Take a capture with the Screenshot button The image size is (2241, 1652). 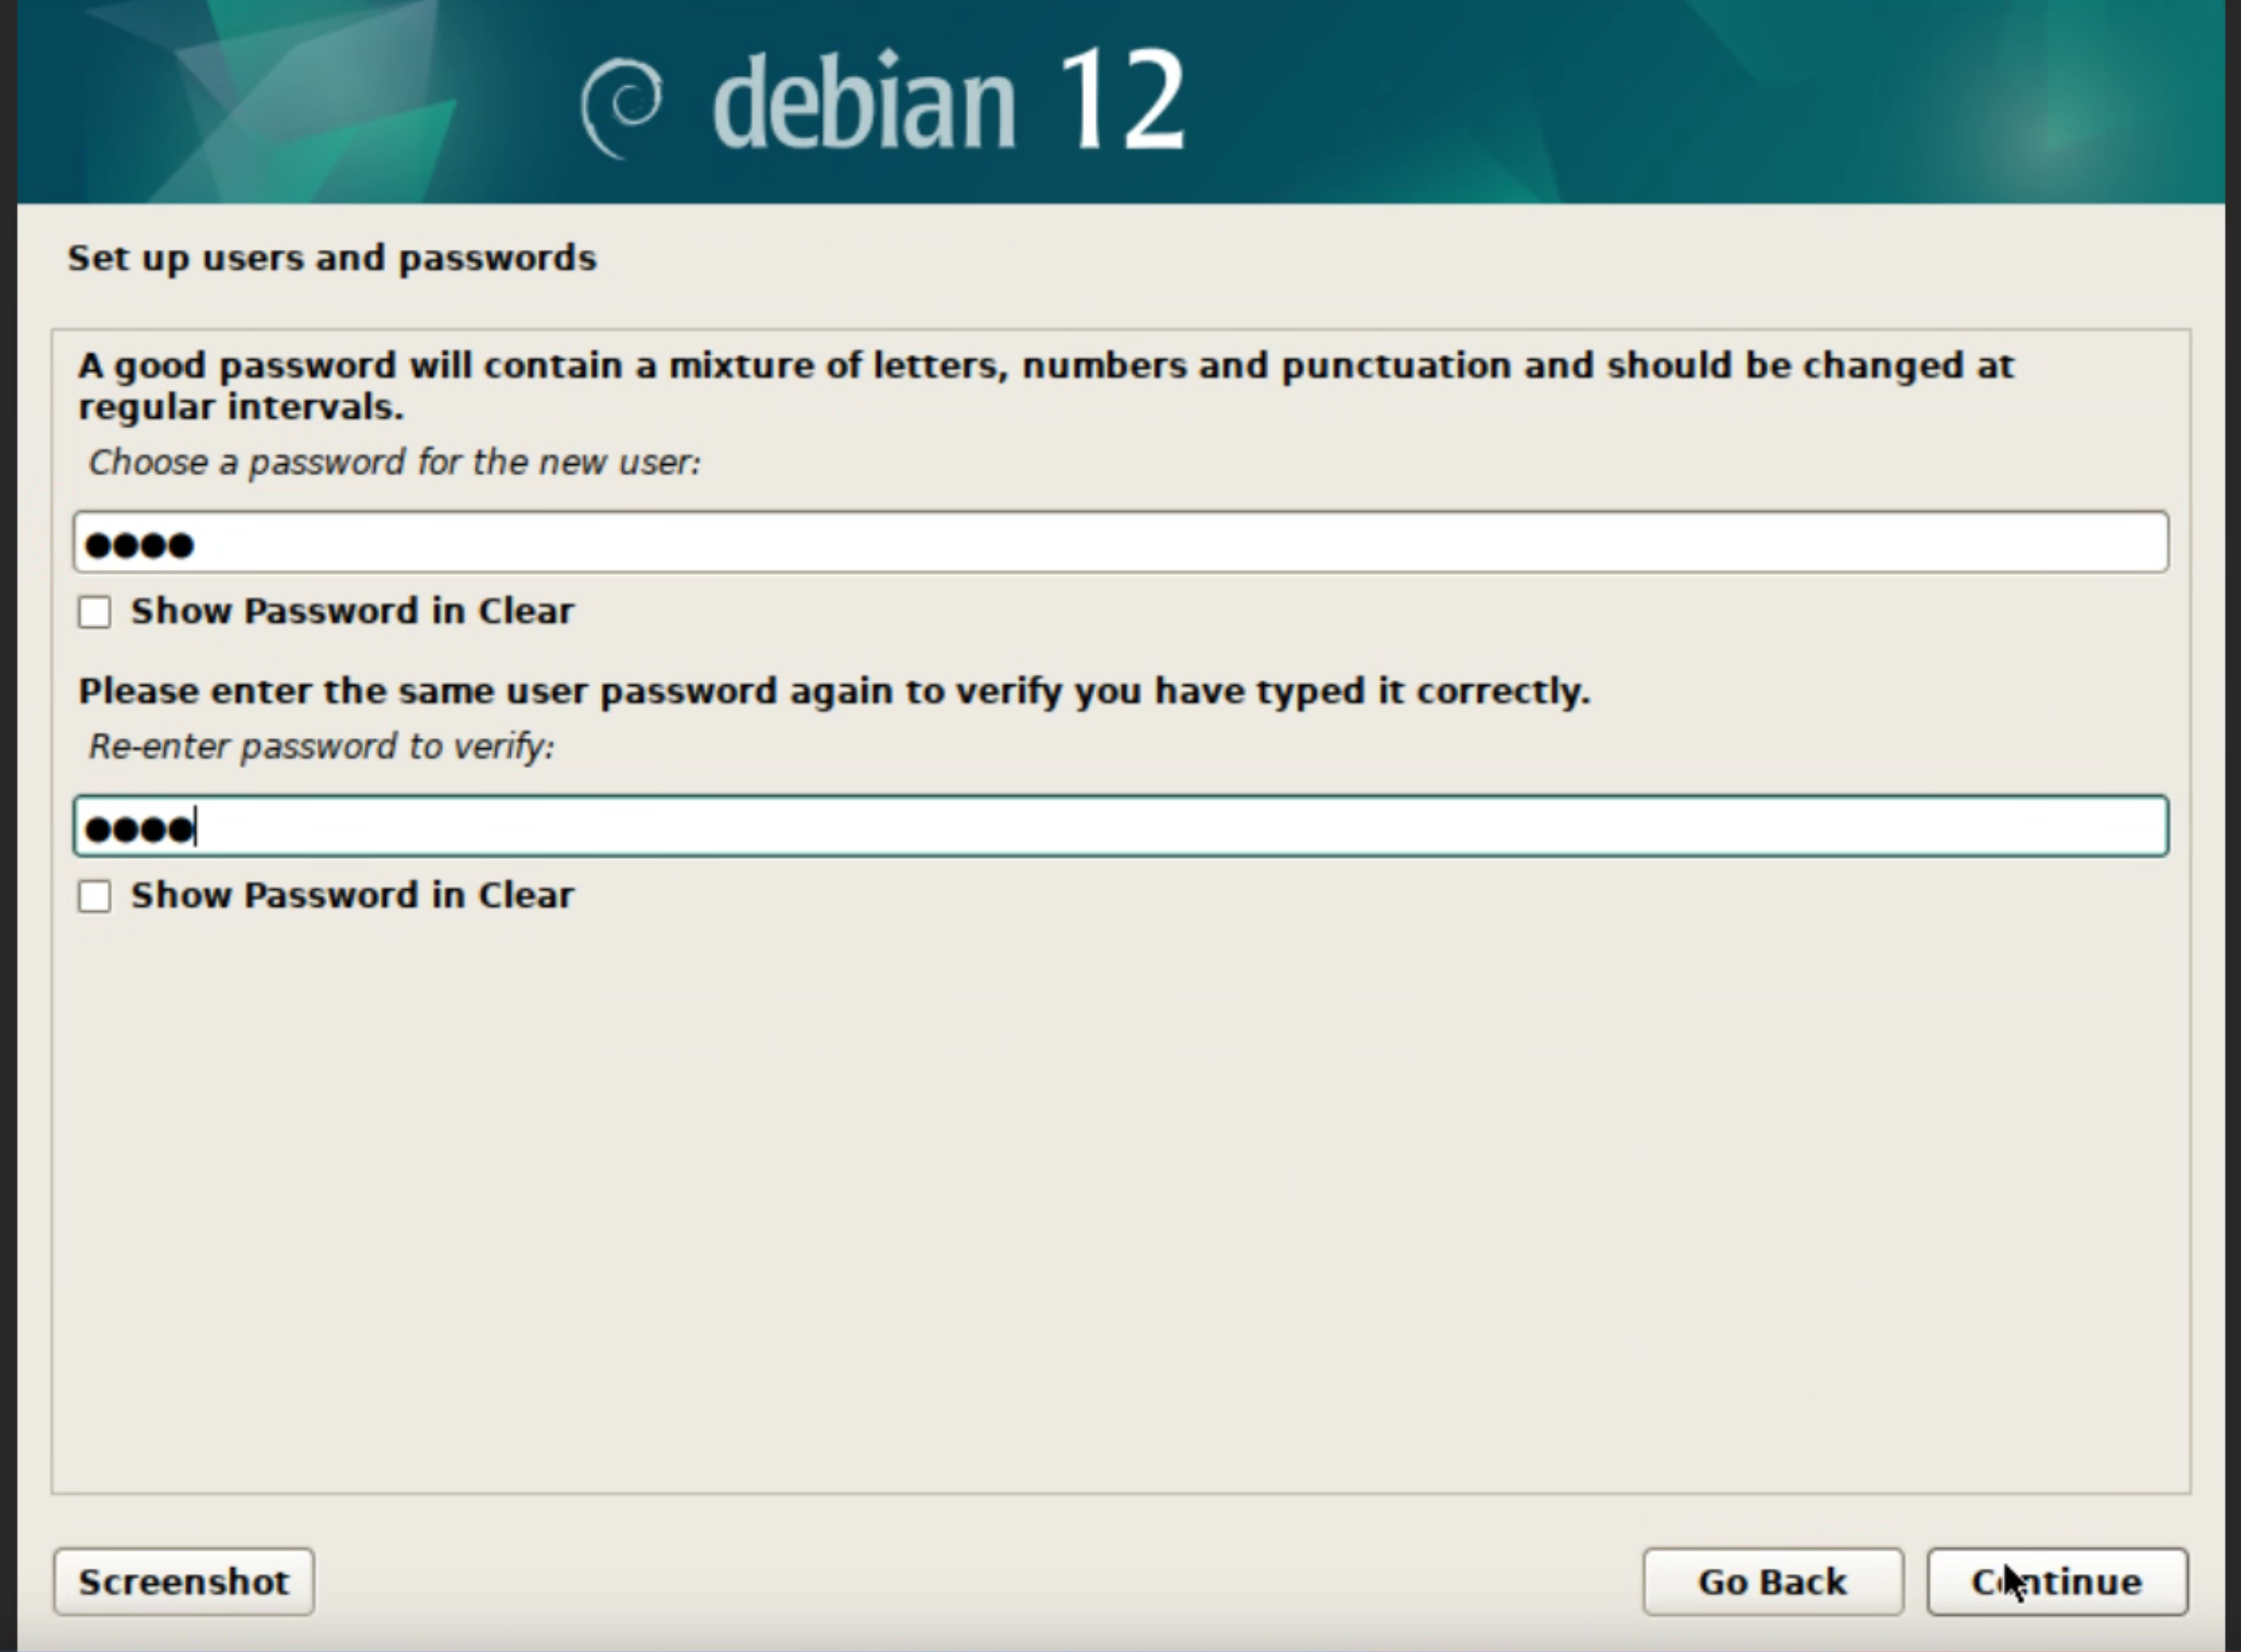pyautogui.click(x=184, y=1582)
